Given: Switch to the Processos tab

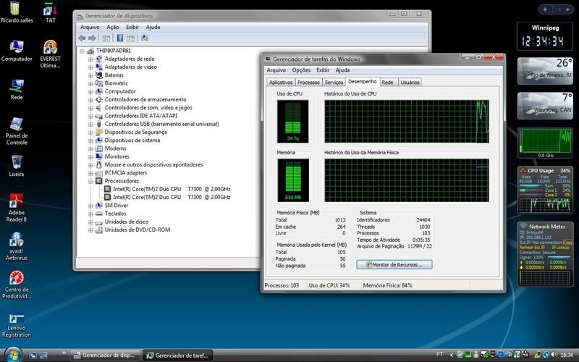Looking at the screenshot, I should pyautogui.click(x=308, y=83).
